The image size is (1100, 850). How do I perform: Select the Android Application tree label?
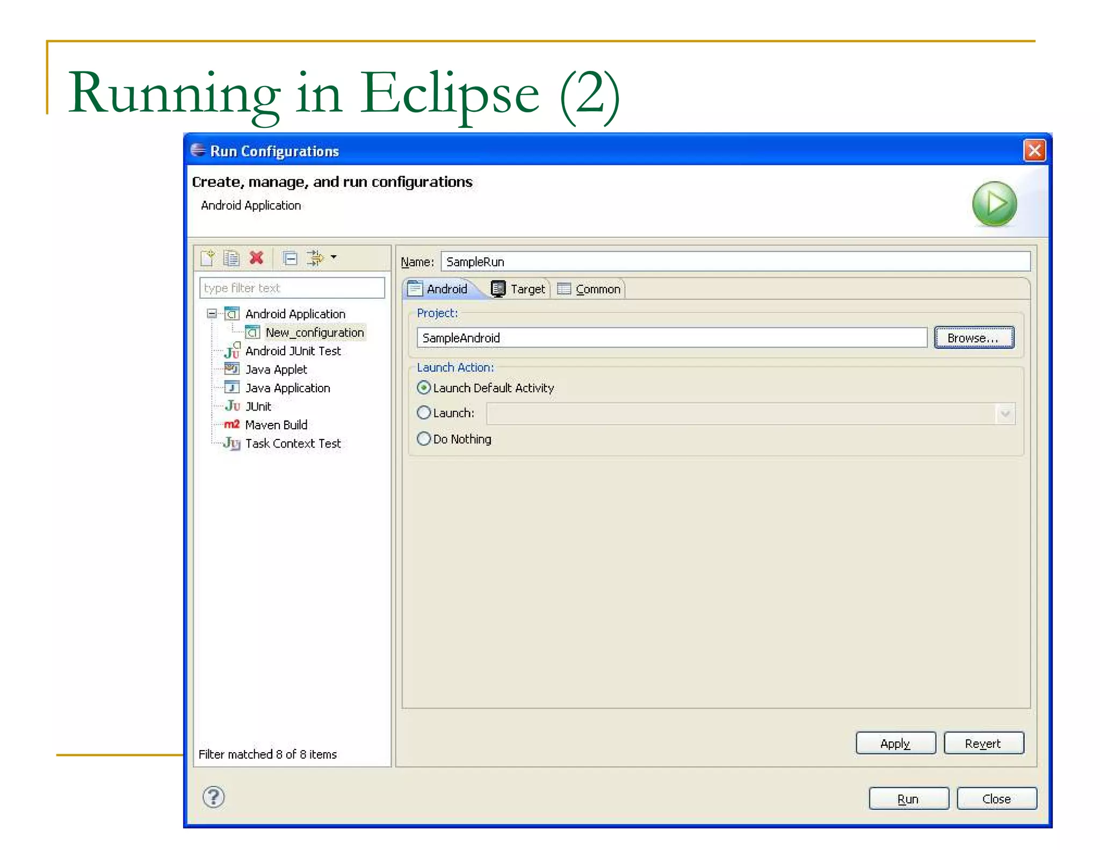(x=295, y=314)
